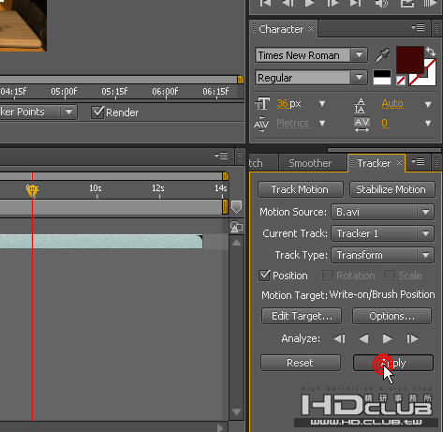
Task: Open Edit Target dialog
Action: coord(302,316)
